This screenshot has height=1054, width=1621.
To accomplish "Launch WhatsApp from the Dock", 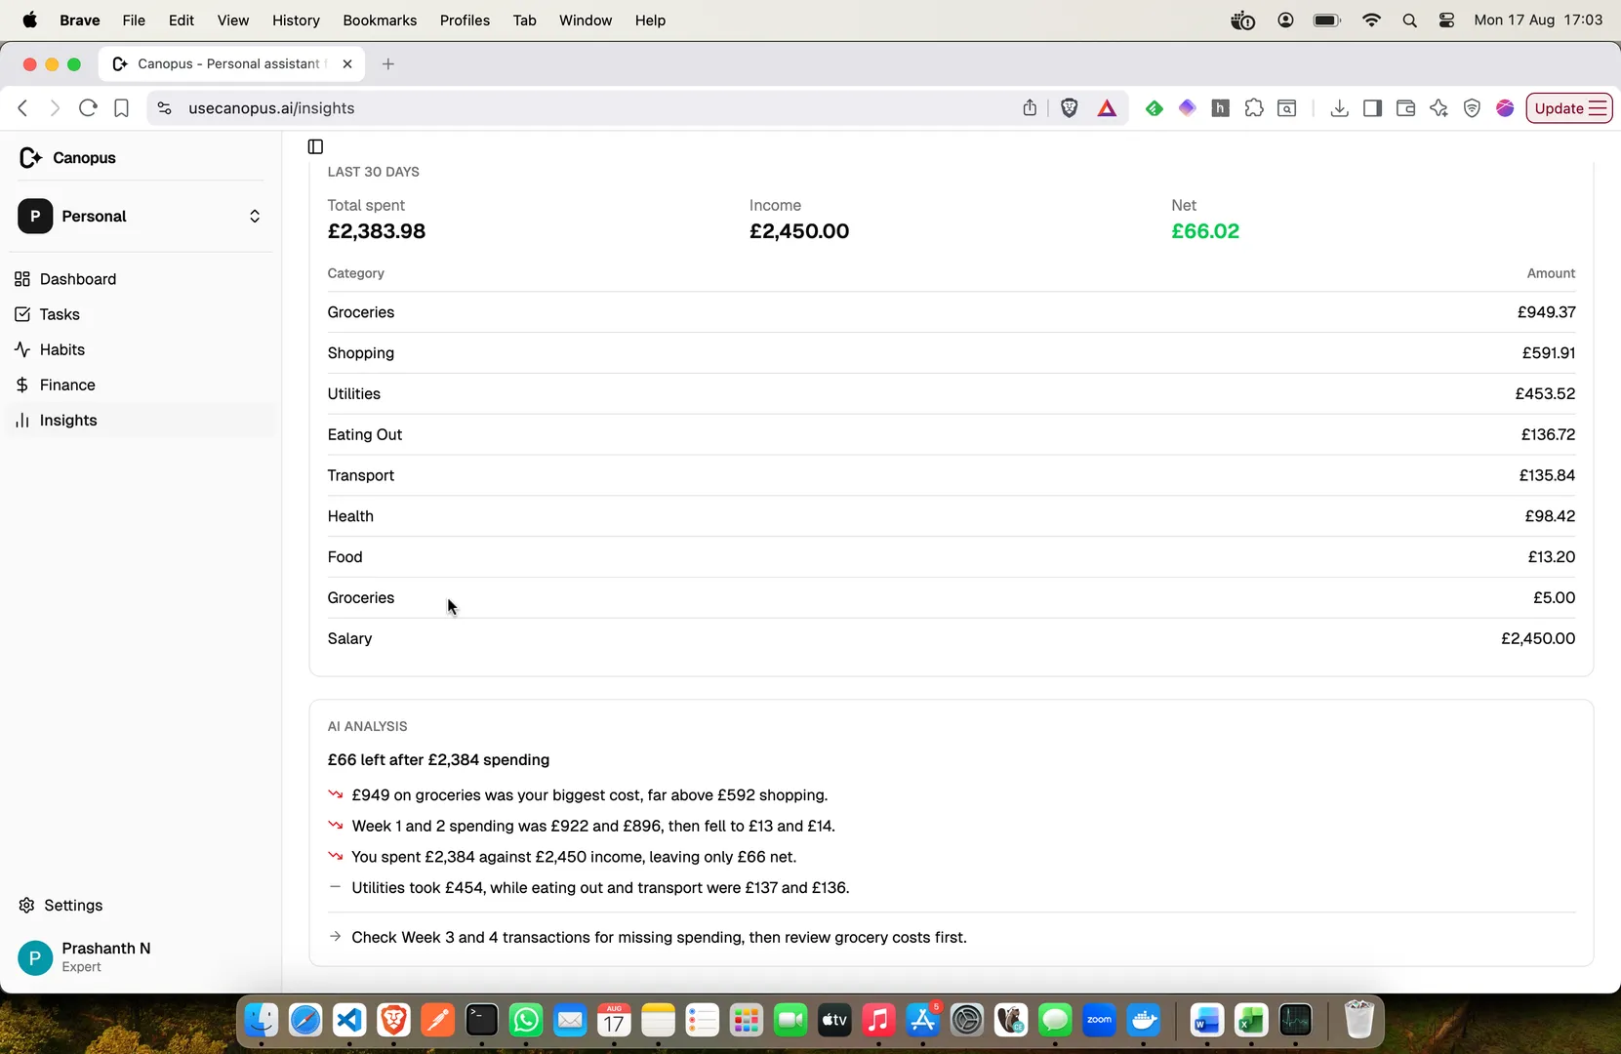I will [x=526, y=1021].
